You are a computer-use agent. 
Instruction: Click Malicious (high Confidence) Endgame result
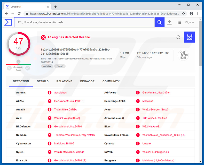(158, 160)
